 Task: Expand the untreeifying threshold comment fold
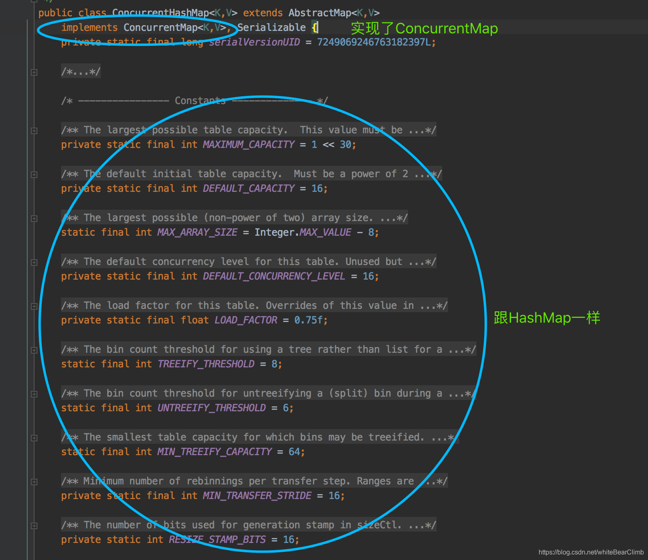34,394
